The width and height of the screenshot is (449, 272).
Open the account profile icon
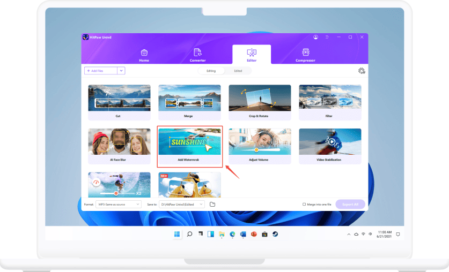tap(315, 37)
